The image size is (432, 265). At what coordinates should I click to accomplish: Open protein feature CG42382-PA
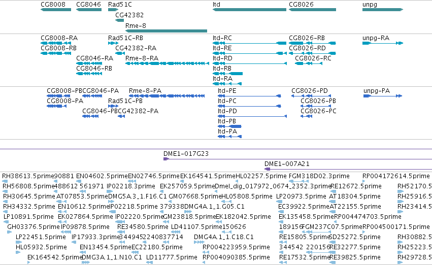tap(121, 116)
